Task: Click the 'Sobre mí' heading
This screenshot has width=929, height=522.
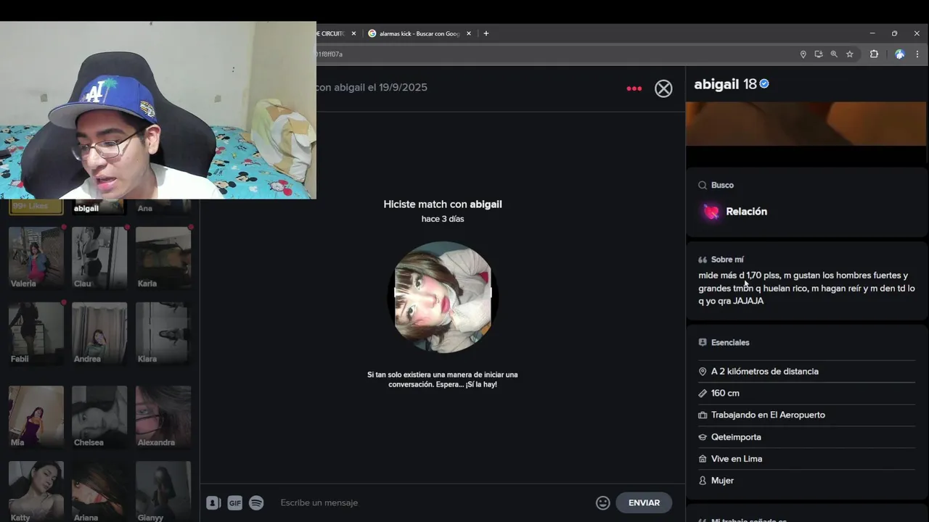Action: (x=727, y=260)
